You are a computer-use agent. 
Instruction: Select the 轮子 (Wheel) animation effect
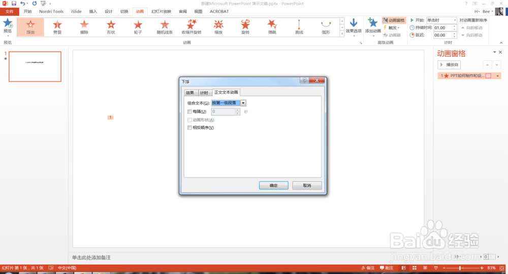coord(138,27)
